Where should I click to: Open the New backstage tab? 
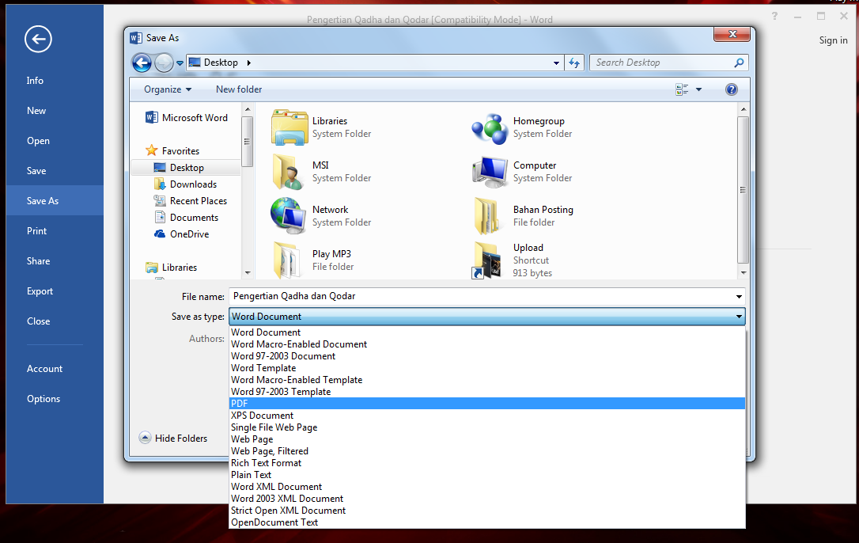coord(55,111)
